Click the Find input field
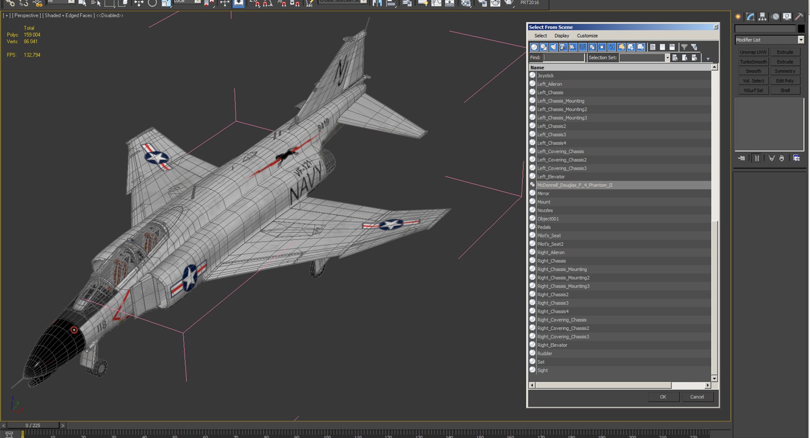Screen dimensions: 810x438 point(564,58)
